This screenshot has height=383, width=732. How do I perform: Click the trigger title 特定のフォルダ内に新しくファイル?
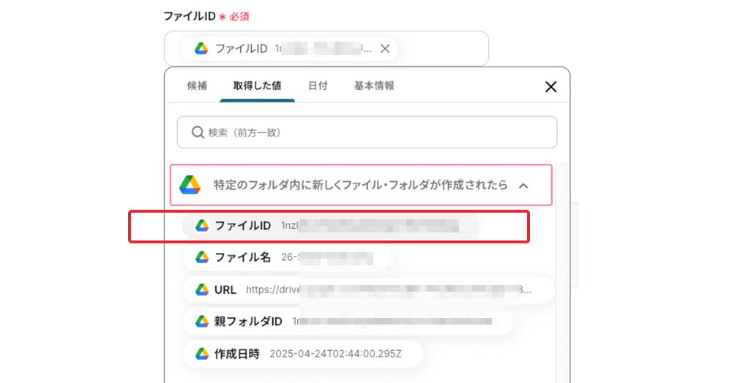coord(360,185)
